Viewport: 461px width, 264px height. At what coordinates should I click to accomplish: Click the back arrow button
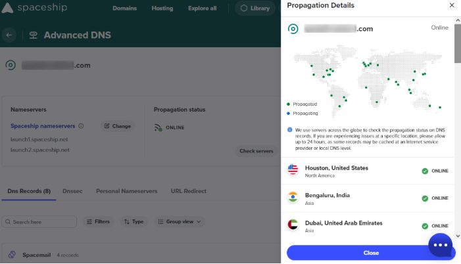[x=9, y=35]
